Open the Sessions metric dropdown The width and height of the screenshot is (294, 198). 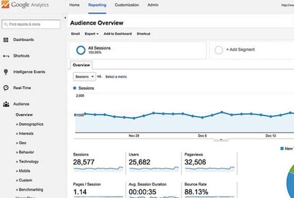pyautogui.click(x=84, y=77)
